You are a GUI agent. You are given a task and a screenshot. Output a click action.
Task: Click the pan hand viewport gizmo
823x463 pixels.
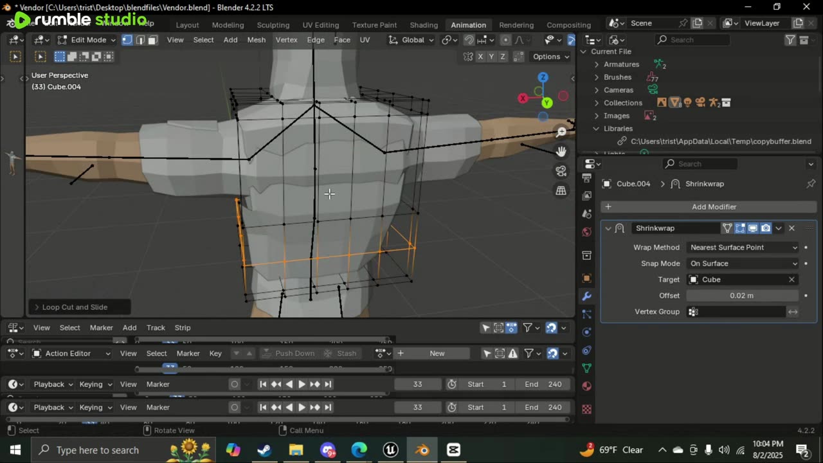(561, 152)
